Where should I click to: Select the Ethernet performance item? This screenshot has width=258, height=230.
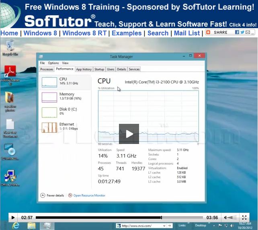click(x=65, y=127)
